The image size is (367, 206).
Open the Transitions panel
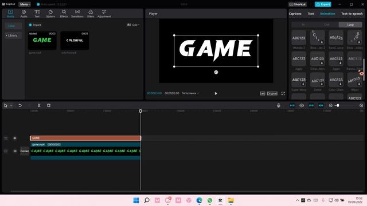[x=77, y=13]
